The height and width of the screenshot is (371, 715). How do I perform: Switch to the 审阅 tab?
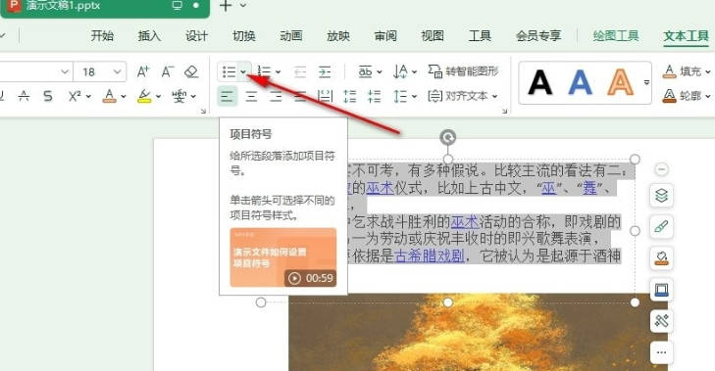click(385, 35)
